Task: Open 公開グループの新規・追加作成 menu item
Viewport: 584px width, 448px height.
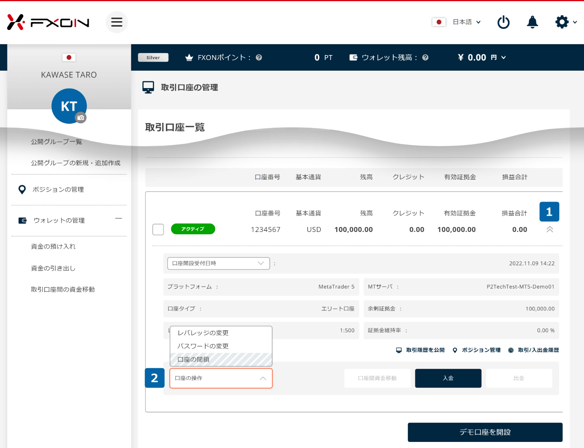Action: pyautogui.click(x=75, y=163)
